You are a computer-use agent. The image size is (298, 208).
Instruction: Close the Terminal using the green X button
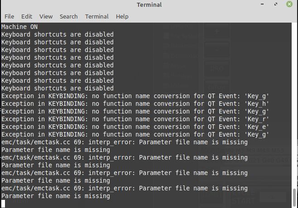pos(289,4)
